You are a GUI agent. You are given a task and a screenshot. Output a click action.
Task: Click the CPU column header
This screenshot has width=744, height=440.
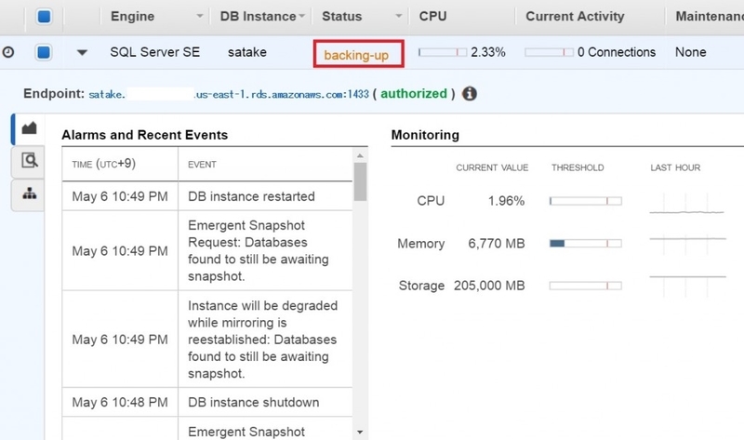tap(432, 16)
